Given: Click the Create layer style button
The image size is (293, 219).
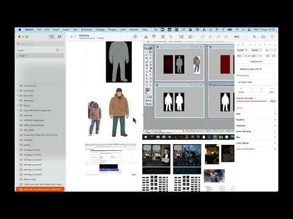Looking at the screenshot, I should 241,90.
